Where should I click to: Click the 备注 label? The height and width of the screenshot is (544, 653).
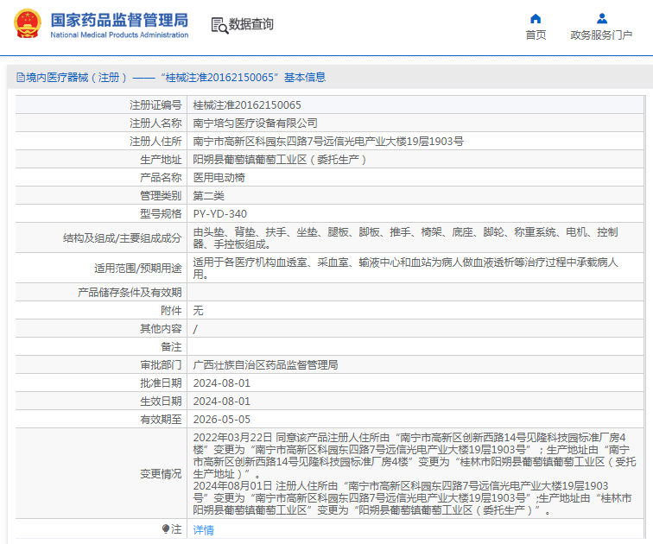tap(171, 347)
